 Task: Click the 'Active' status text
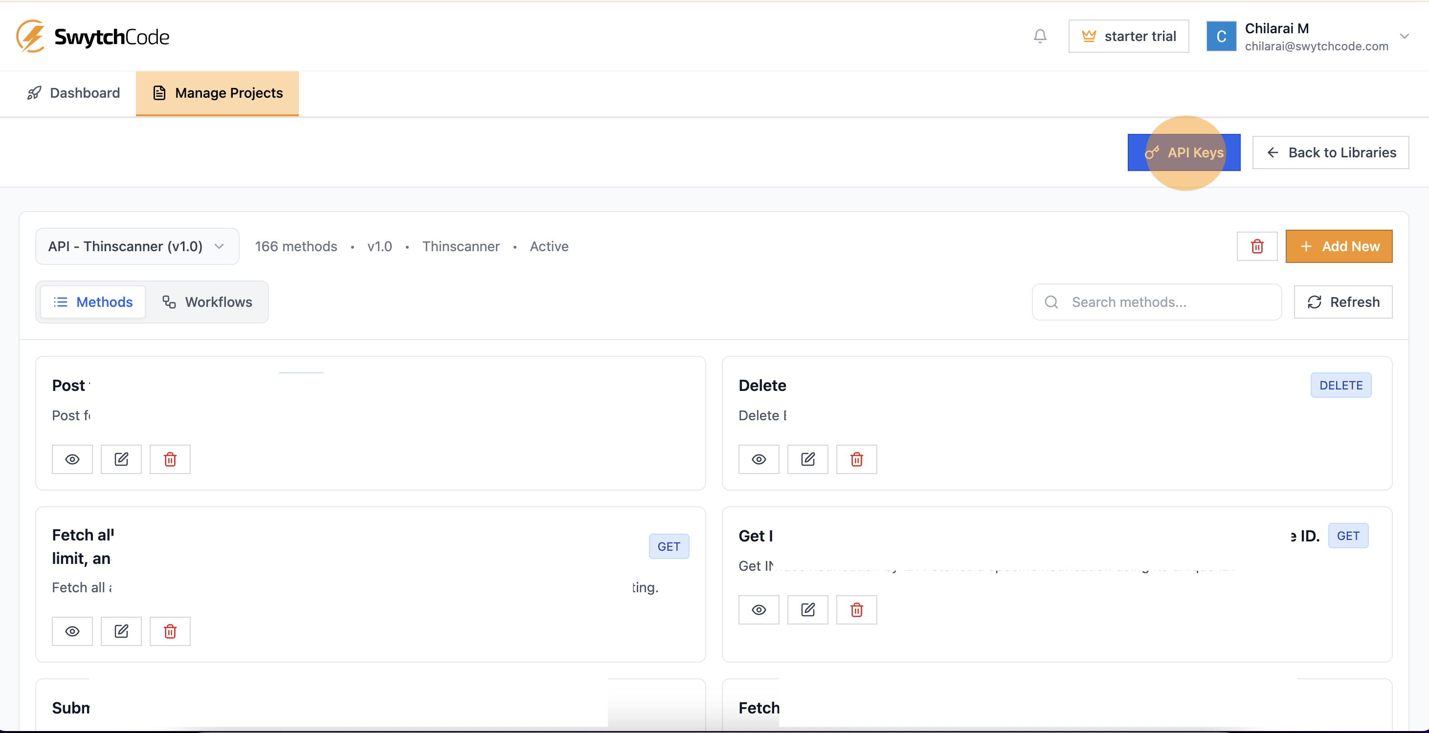[549, 246]
